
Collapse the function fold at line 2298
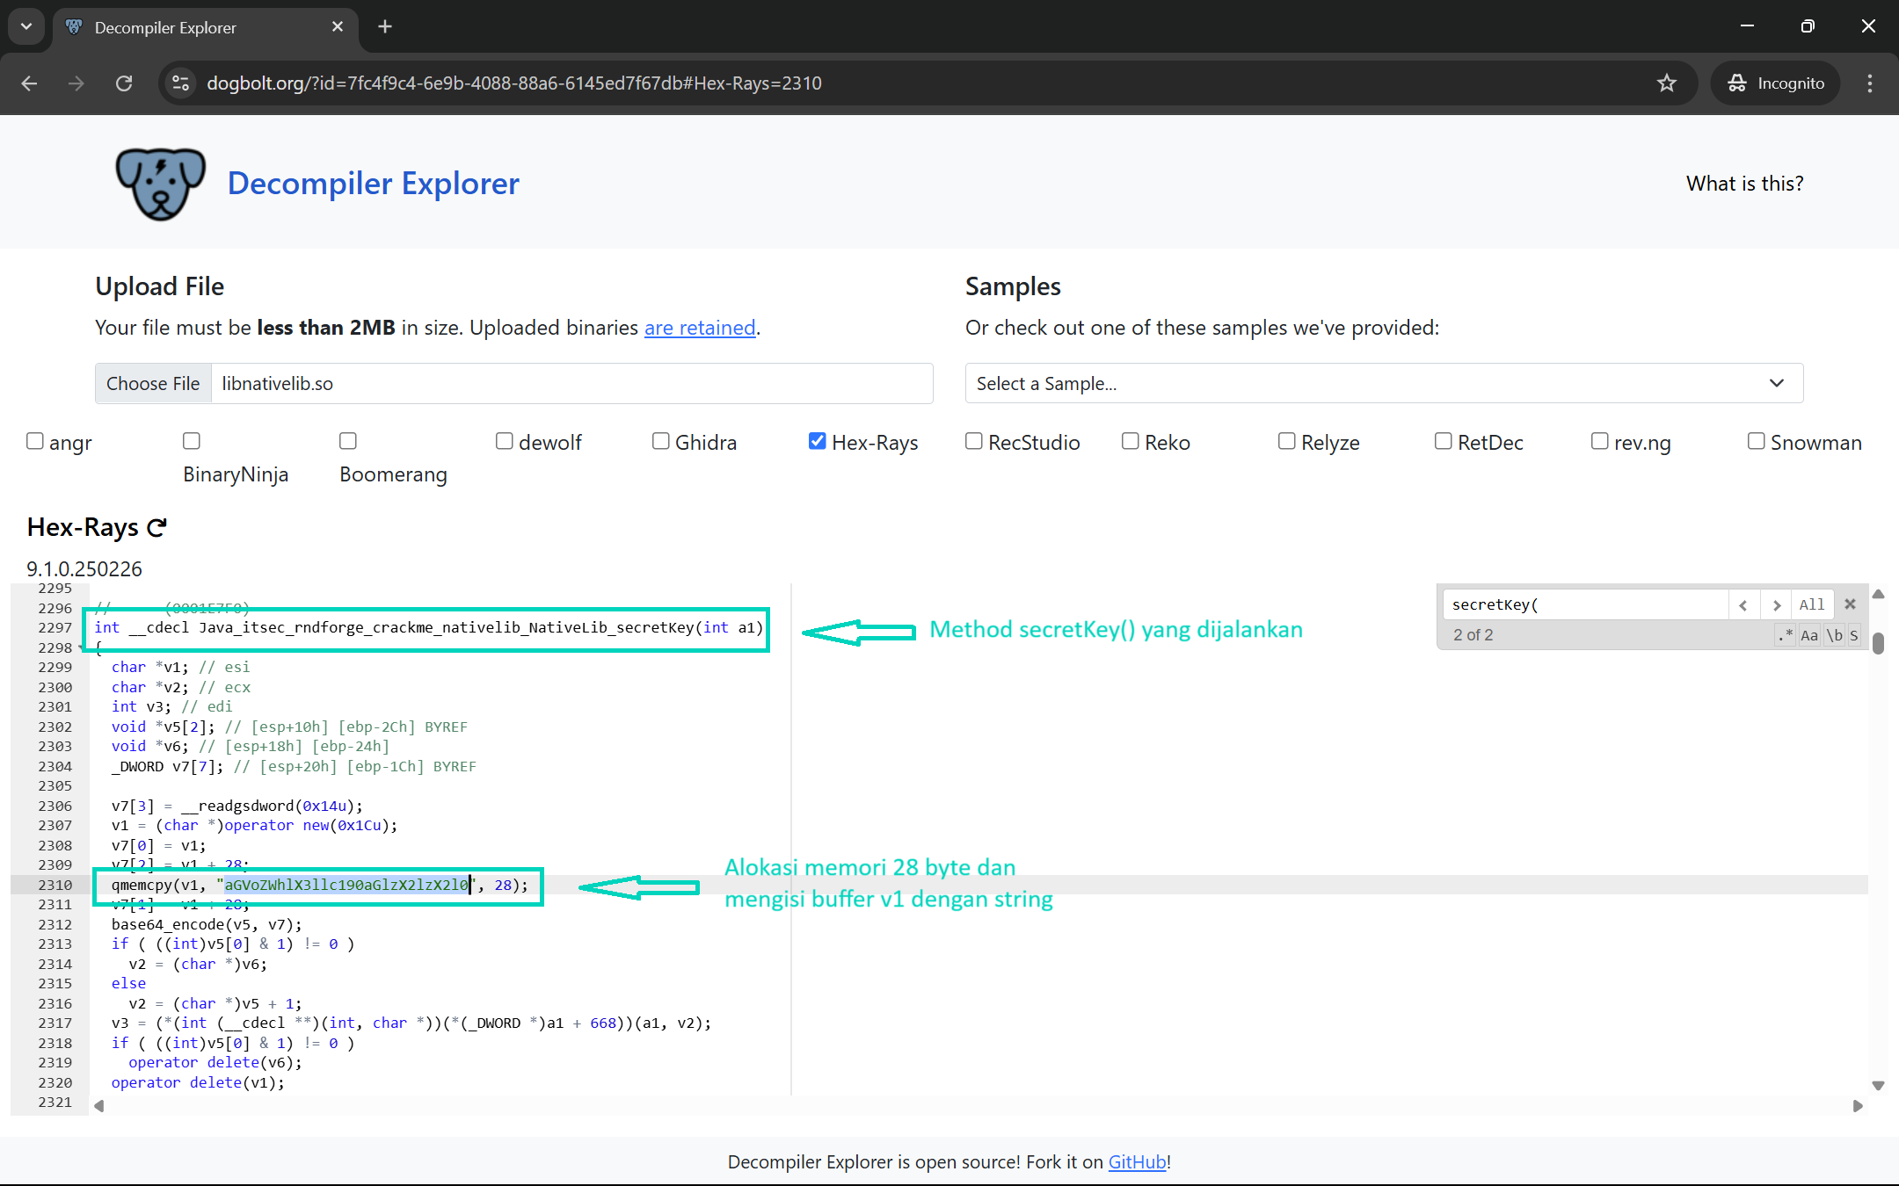(82, 647)
